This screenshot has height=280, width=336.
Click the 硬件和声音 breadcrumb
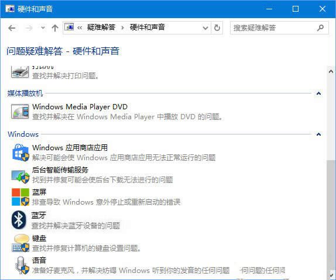[x=148, y=27]
